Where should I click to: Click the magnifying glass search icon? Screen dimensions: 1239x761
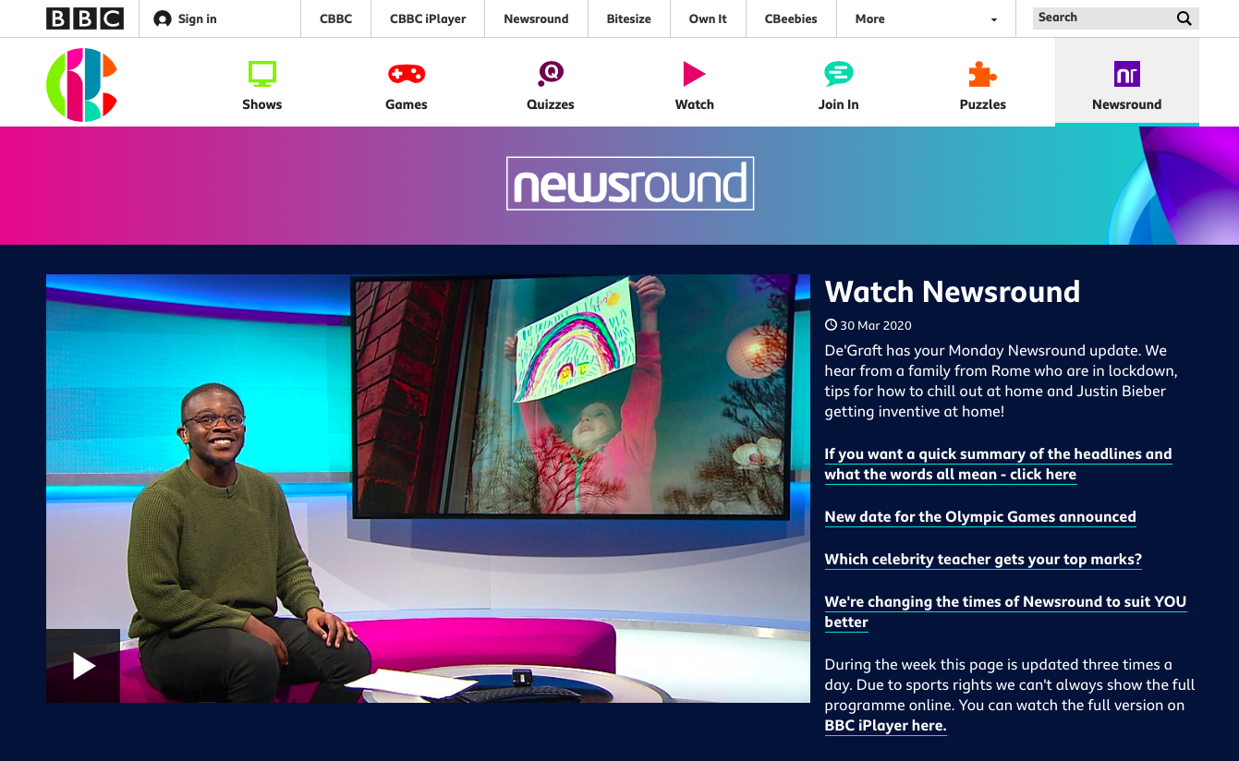(1184, 18)
